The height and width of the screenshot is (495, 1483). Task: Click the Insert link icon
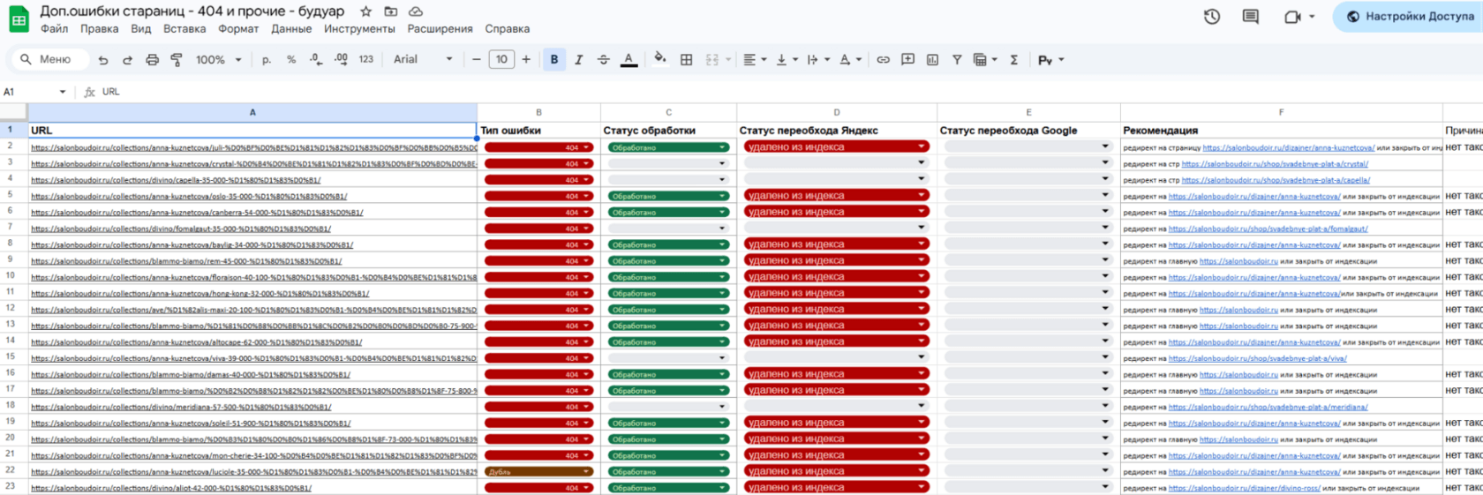(x=883, y=60)
